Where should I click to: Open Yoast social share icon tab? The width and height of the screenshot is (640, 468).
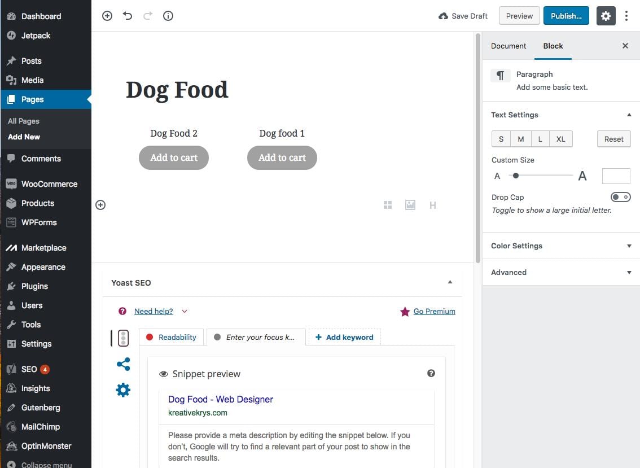point(123,364)
